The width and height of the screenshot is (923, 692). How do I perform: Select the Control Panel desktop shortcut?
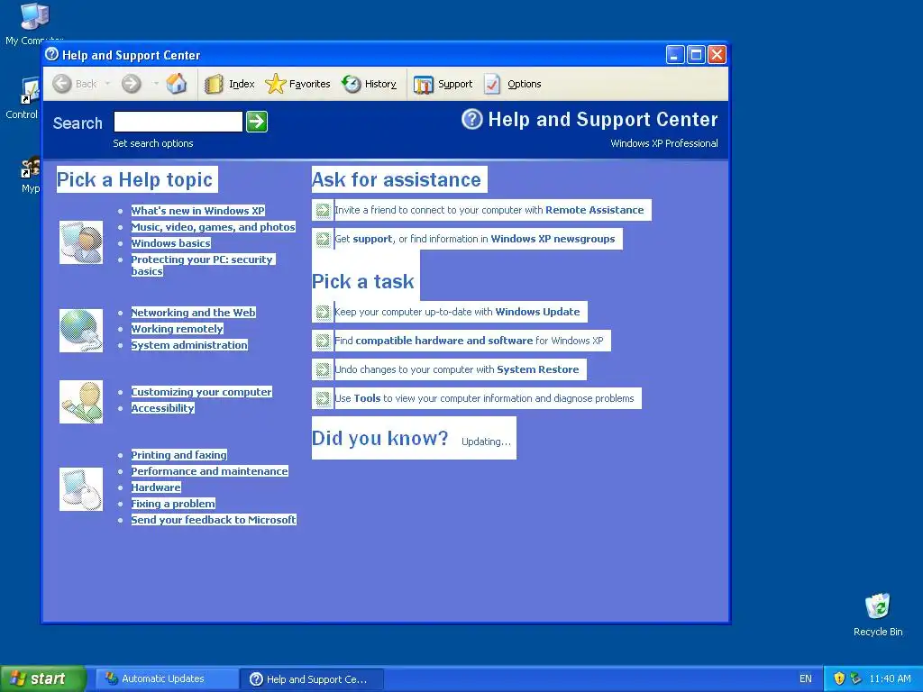23,99
